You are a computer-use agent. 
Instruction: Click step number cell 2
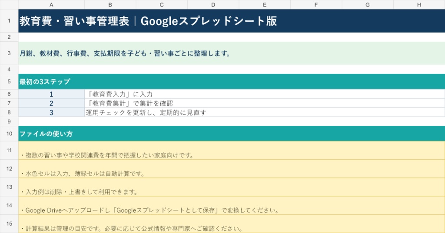click(x=51, y=103)
